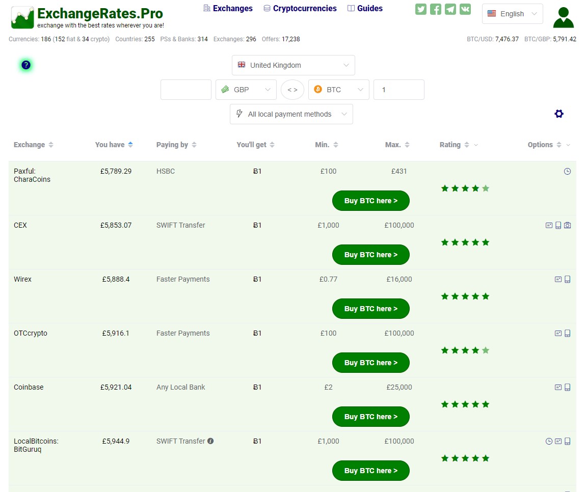Open the Telegram share icon

pos(450,9)
